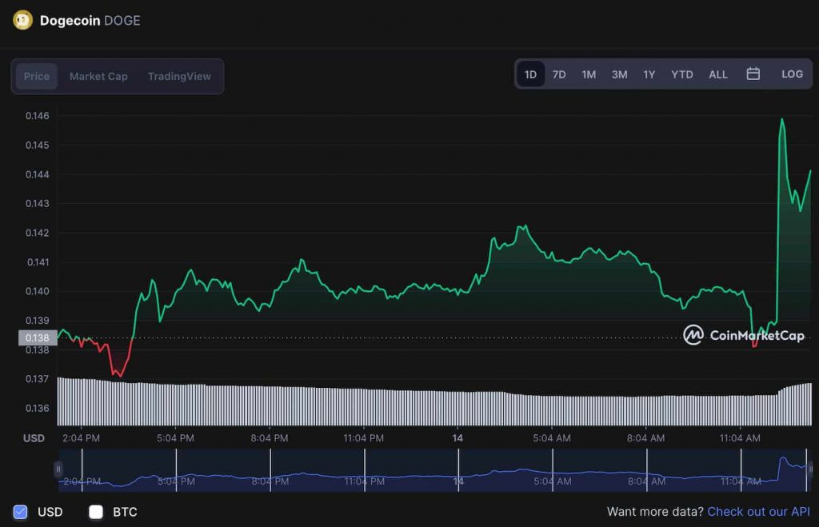This screenshot has width=819, height=527.
Task: Open the TradingView chart tab
Action: click(x=179, y=76)
